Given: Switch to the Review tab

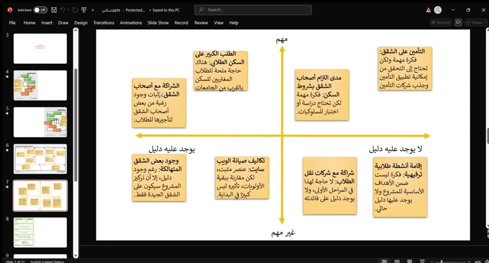Looking at the screenshot, I should coord(201,23).
